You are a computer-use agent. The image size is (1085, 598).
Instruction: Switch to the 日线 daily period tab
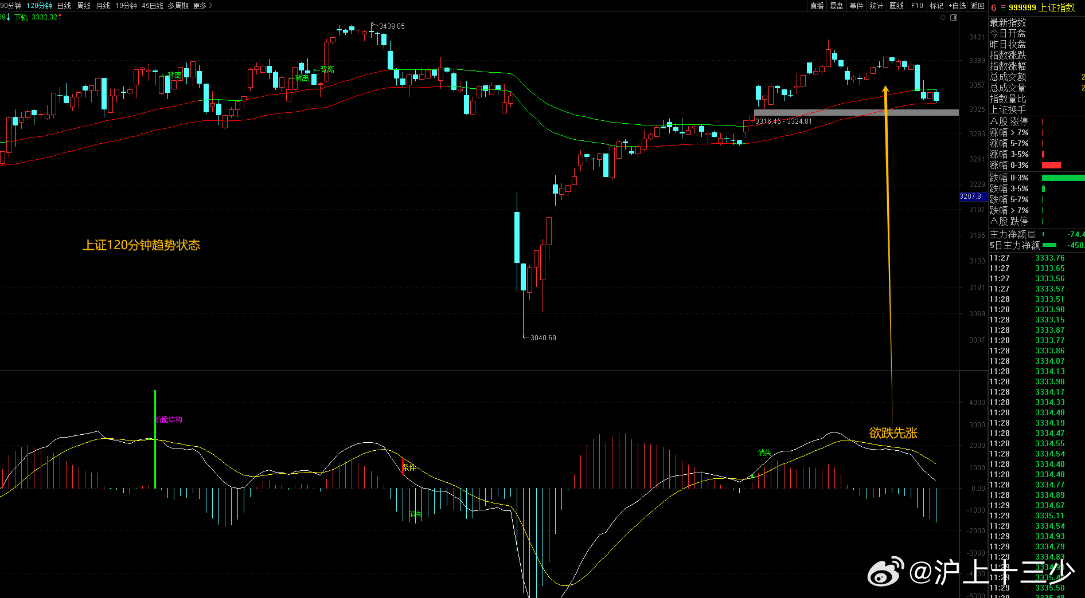(x=64, y=6)
